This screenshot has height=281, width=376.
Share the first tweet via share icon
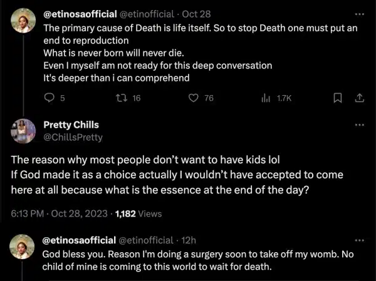359,98
